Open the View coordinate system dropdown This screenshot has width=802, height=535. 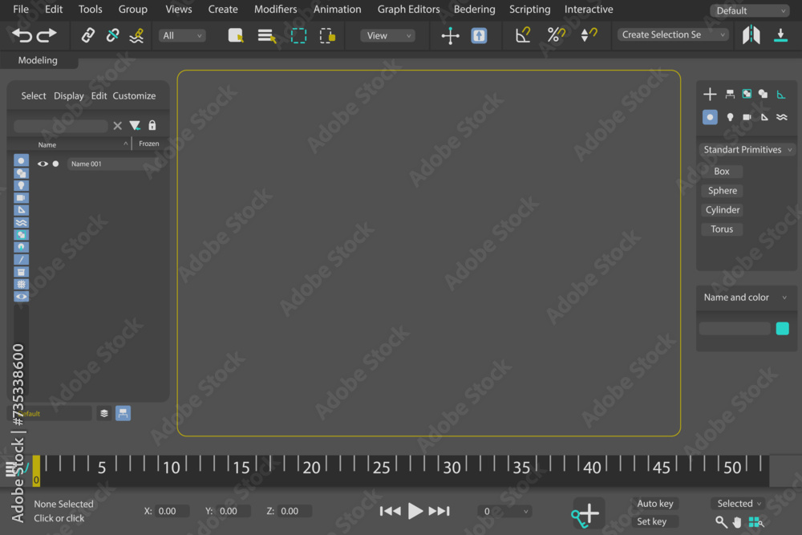[387, 35]
